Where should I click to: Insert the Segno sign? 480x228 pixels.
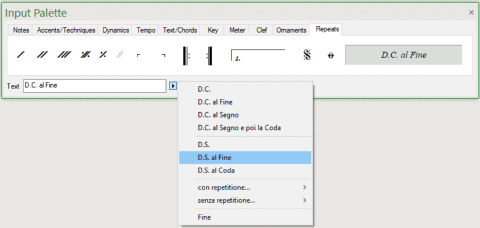tap(307, 55)
